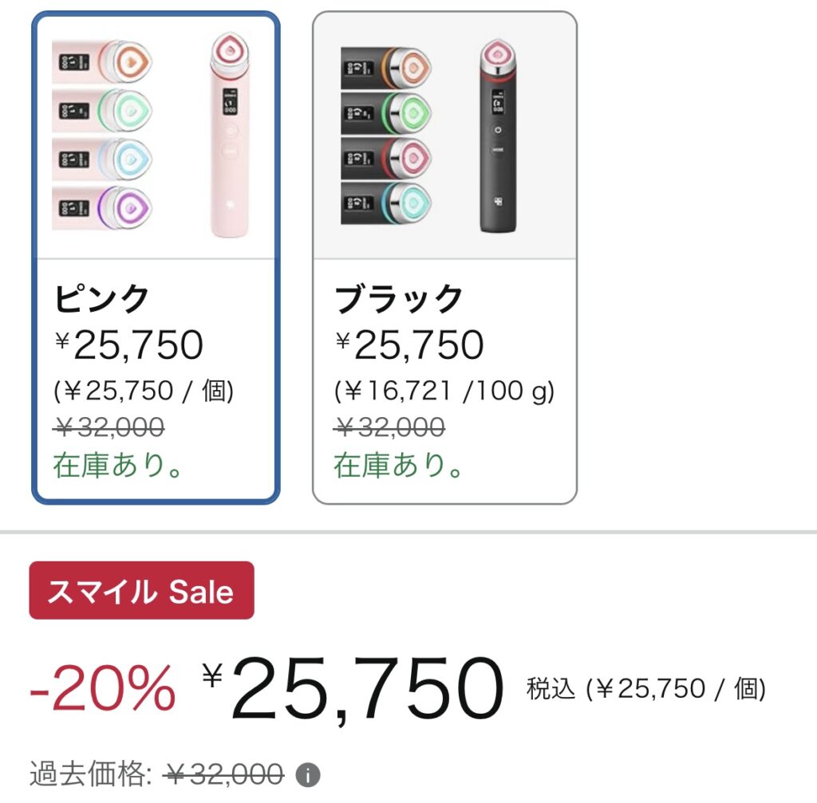
Task: Select the ブラック color option label
Action: (x=399, y=299)
